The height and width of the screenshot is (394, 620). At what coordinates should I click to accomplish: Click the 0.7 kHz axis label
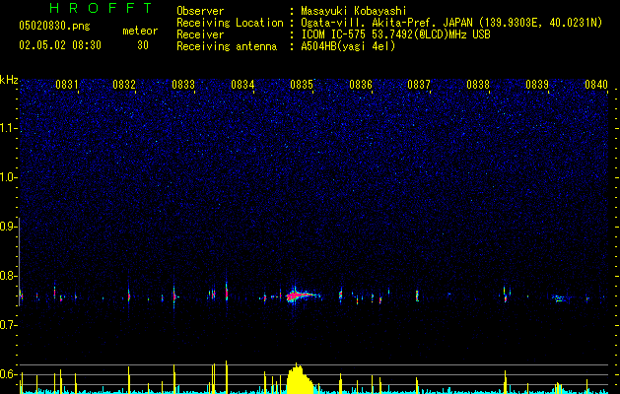tap(8, 325)
